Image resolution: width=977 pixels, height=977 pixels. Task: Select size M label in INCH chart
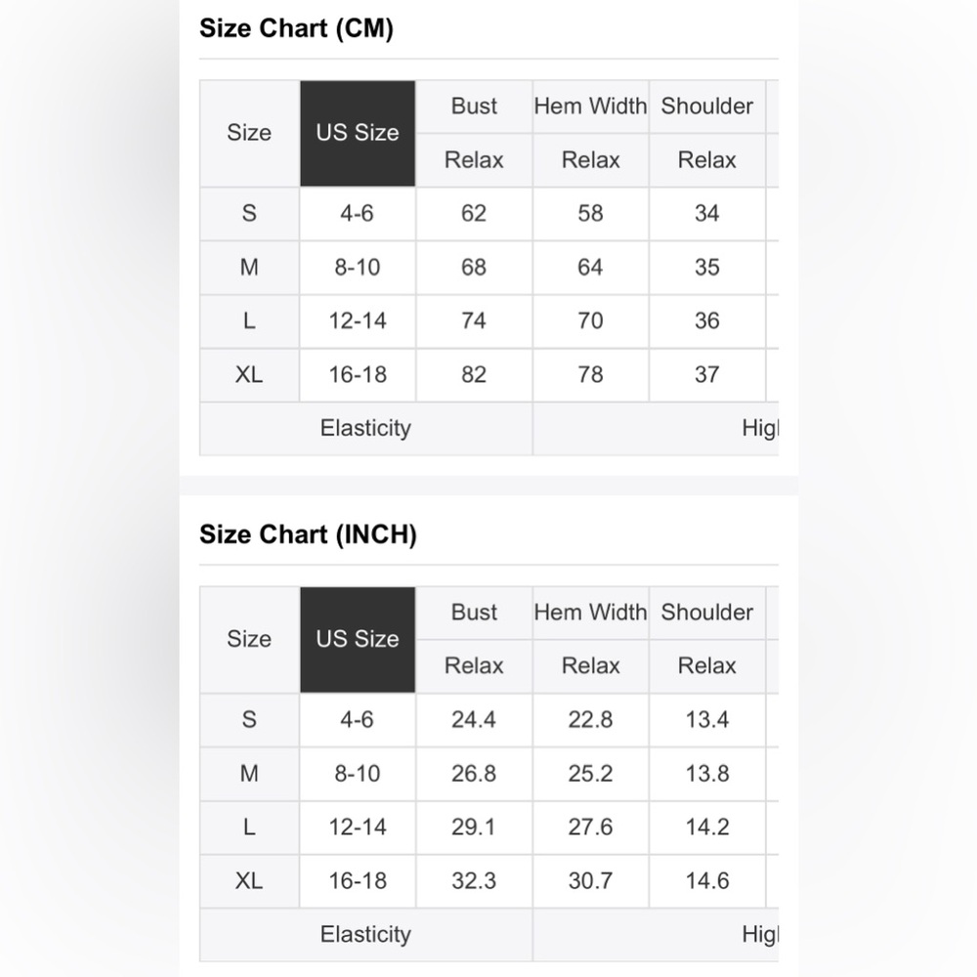click(x=249, y=774)
